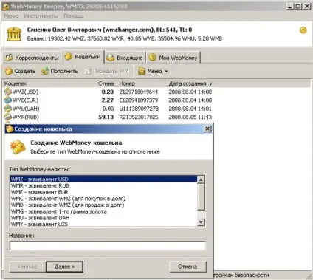Select the WMZ(USD) wallet icon
Screen dimensions: 313x280
point(8,92)
